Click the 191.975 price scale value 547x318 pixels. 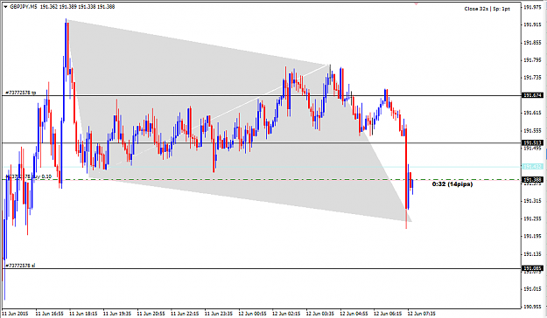[532, 7]
